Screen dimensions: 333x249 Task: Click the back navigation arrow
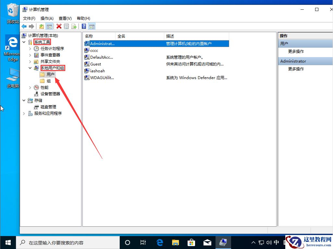(x=24, y=26)
